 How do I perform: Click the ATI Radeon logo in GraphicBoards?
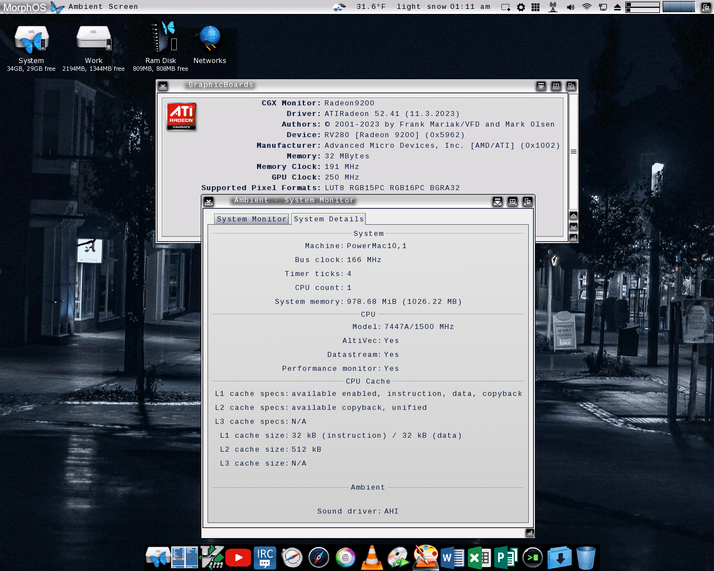pos(181,117)
